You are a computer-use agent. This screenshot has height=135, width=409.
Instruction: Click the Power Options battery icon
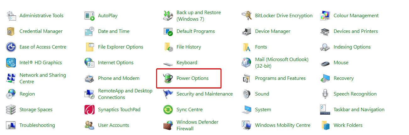[168, 78]
